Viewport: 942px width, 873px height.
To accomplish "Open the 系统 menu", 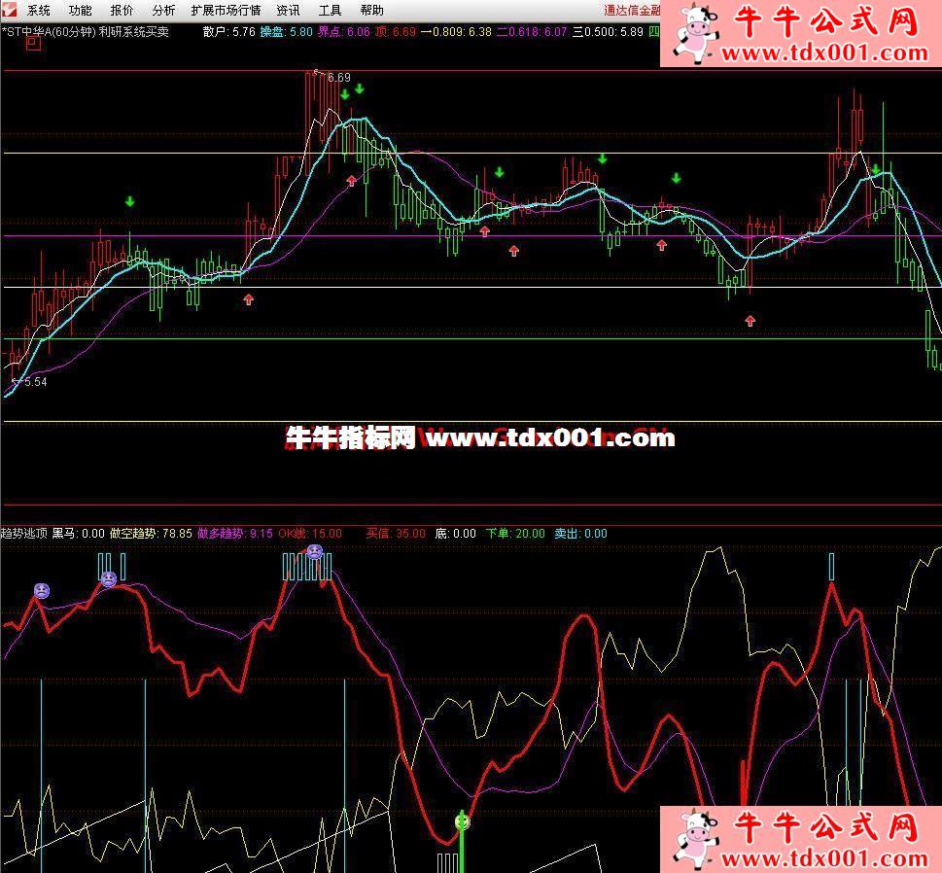I will (x=39, y=11).
